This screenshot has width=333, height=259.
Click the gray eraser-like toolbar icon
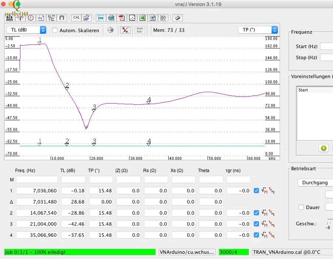178,18
